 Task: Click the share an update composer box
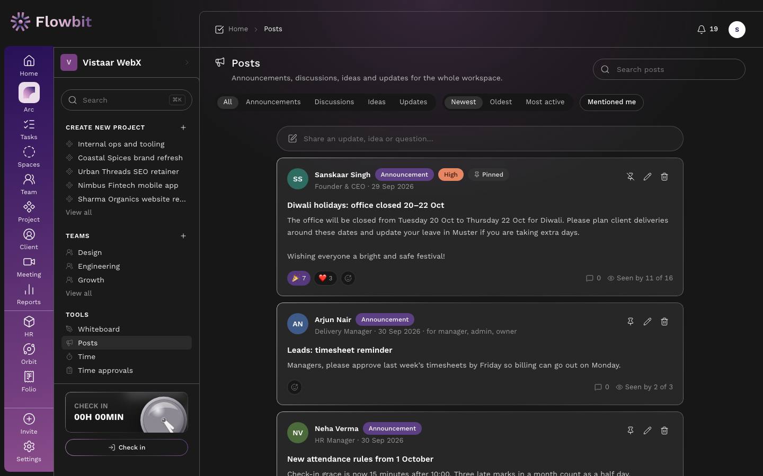pyautogui.click(x=480, y=139)
